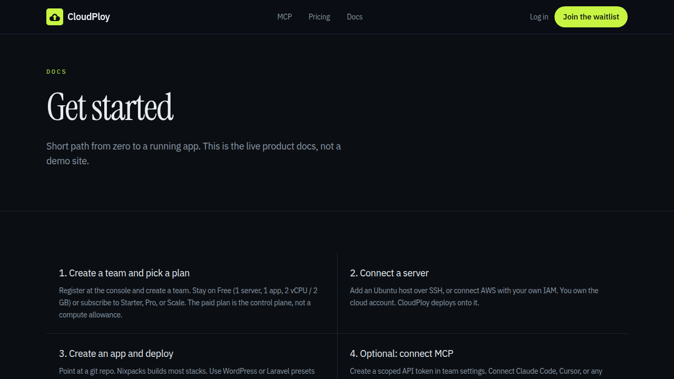
Task: Open the Docs navigation link
Action: tap(354, 17)
